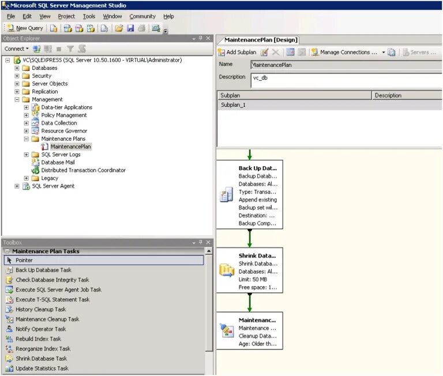The height and width of the screenshot is (376, 443).
Task: Select History Cleanup Task in Toolbox
Action: [x=41, y=310]
